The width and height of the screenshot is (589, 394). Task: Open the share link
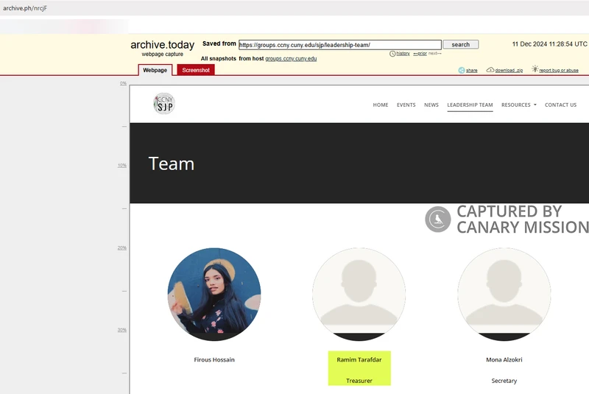pos(471,70)
